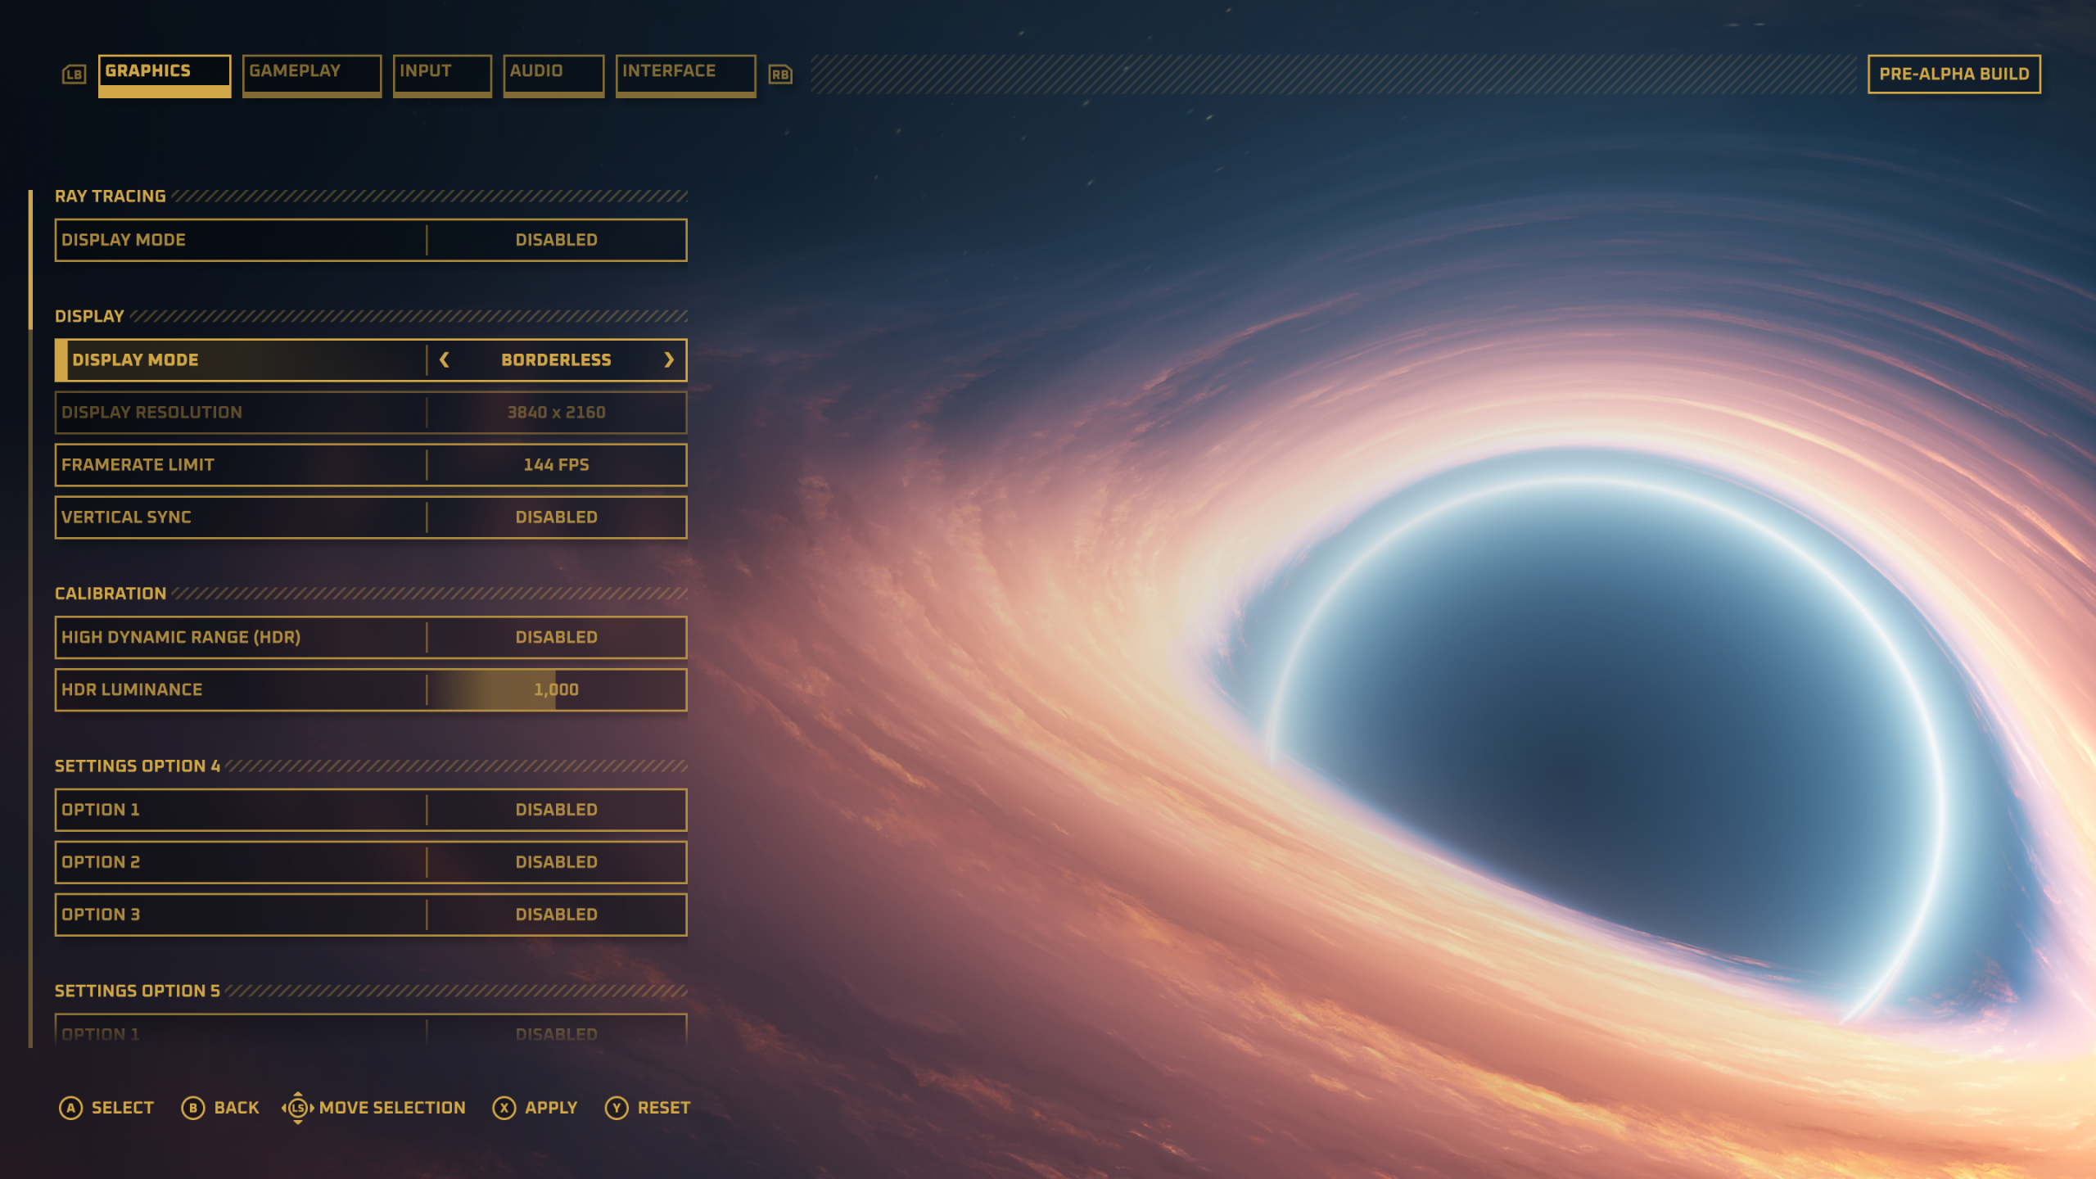Screen dimensions: 2096x1179
Task: Open Display Resolution 3840 x 2160 selector
Action: [x=556, y=413]
